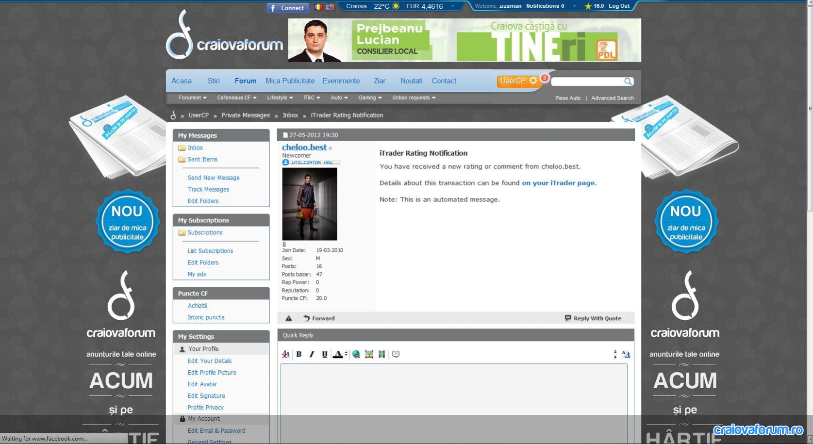
Task: Click the sun weather icon
Action: [396, 6]
